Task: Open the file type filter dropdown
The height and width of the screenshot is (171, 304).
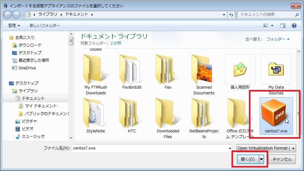Action: [x=266, y=148]
